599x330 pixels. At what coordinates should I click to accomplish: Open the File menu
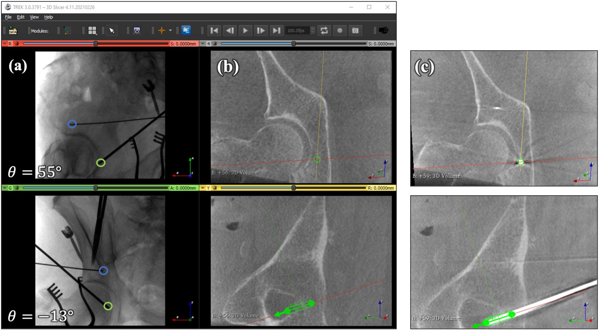click(x=8, y=17)
